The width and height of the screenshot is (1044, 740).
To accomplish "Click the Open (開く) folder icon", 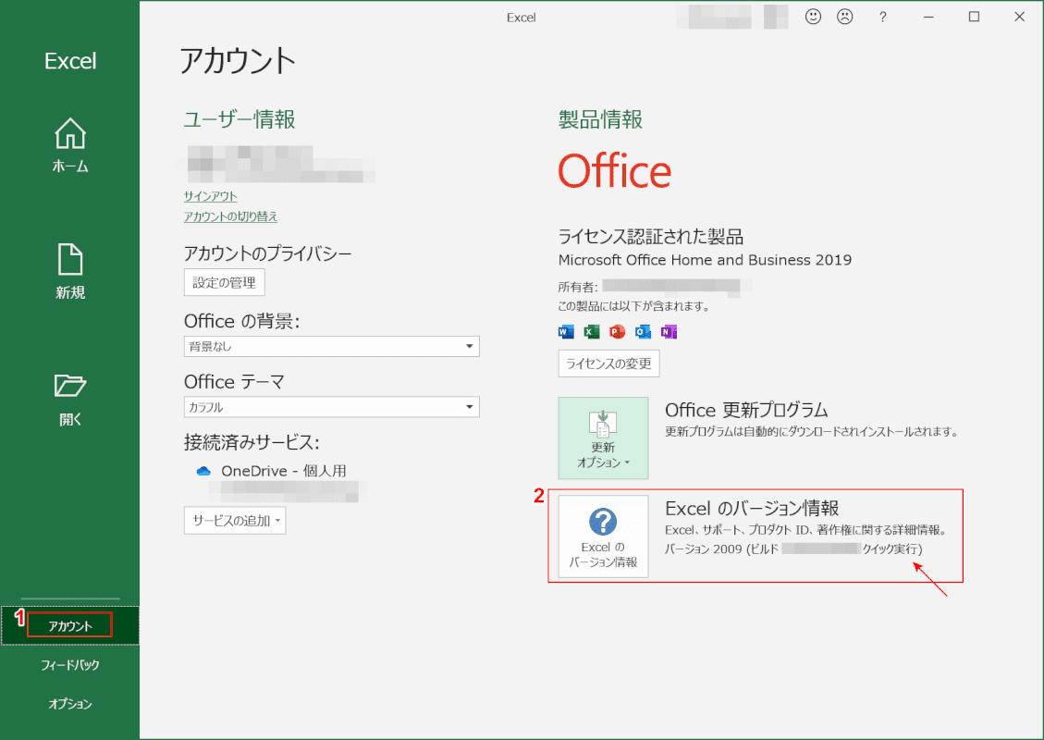I will click(x=70, y=385).
